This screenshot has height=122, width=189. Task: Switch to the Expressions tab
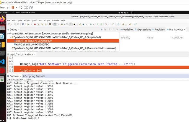click(x=143, y=29)
